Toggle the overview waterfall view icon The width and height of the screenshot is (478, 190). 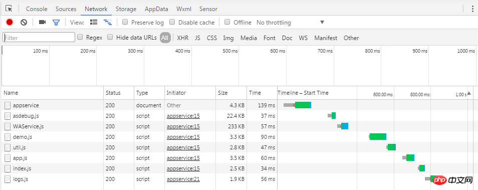[x=108, y=22]
